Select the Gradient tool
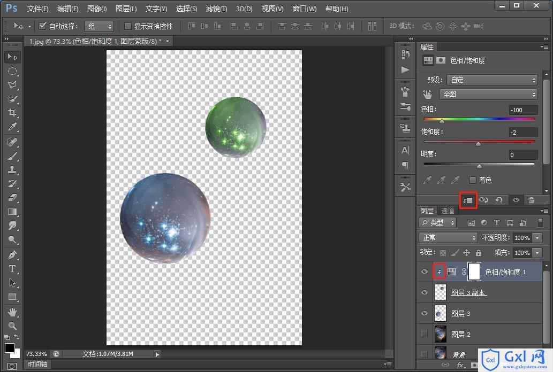 point(12,212)
